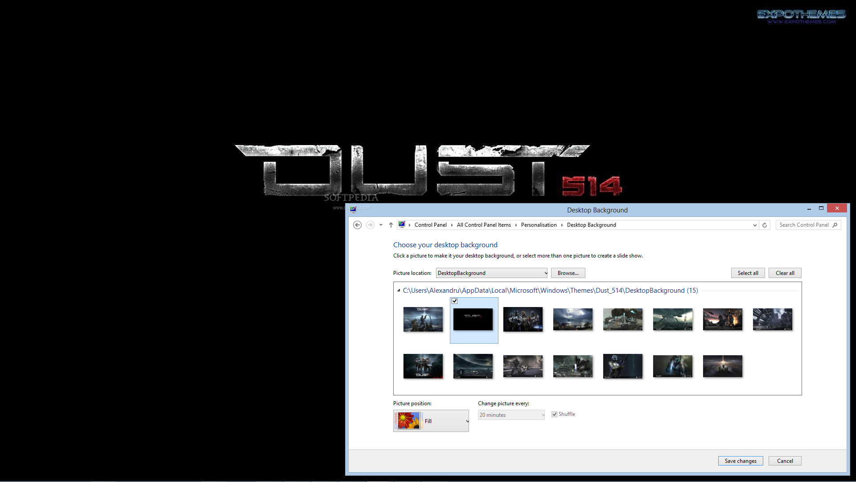Screen dimensions: 856x482
Task: Click the Cancel button
Action: [785, 461]
